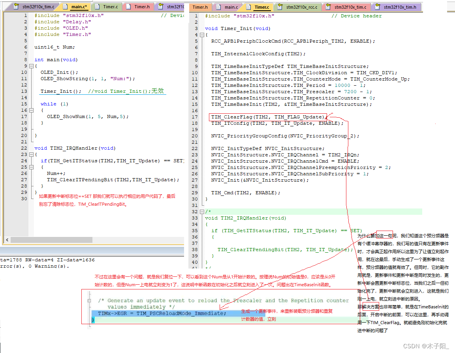This screenshot has height=353, width=455.
Task: Click 'Num++;' line in main.c handler
Action: [56, 173]
